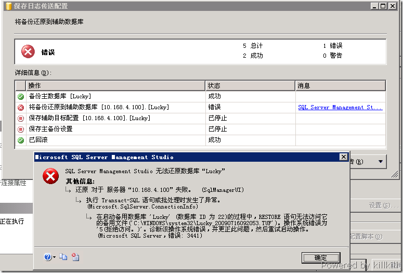Click the 详细信息(D) label
Image resolution: width=403 pixels, height=273 pixels.
pyautogui.click(x=33, y=73)
